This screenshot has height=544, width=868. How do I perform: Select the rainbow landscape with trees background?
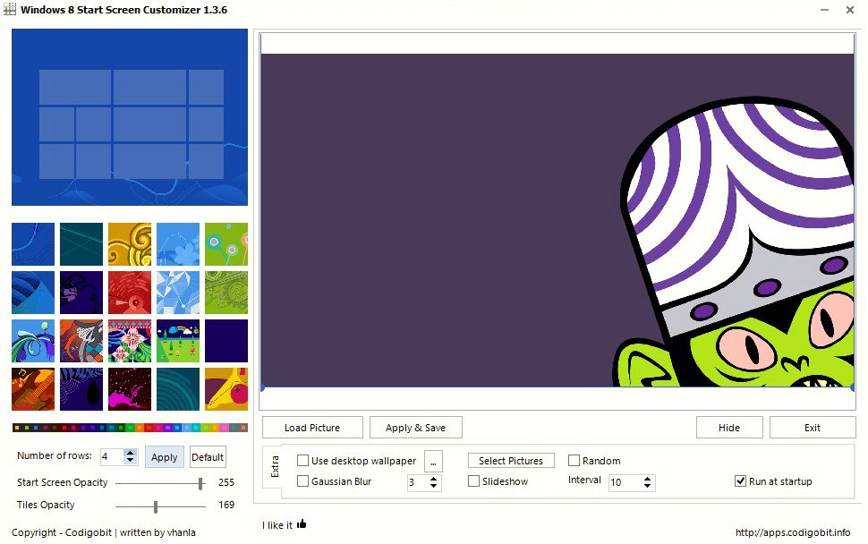178,341
